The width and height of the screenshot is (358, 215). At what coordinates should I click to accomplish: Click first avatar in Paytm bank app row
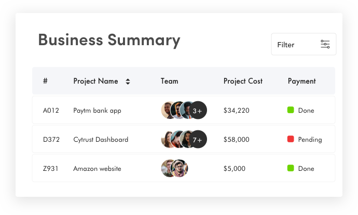[x=168, y=111]
